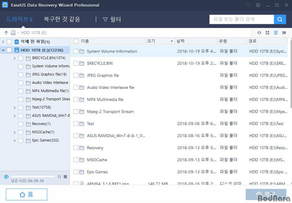Click the file list vertical scrollbar
The image size is (292, 203).
click(291, 73)
